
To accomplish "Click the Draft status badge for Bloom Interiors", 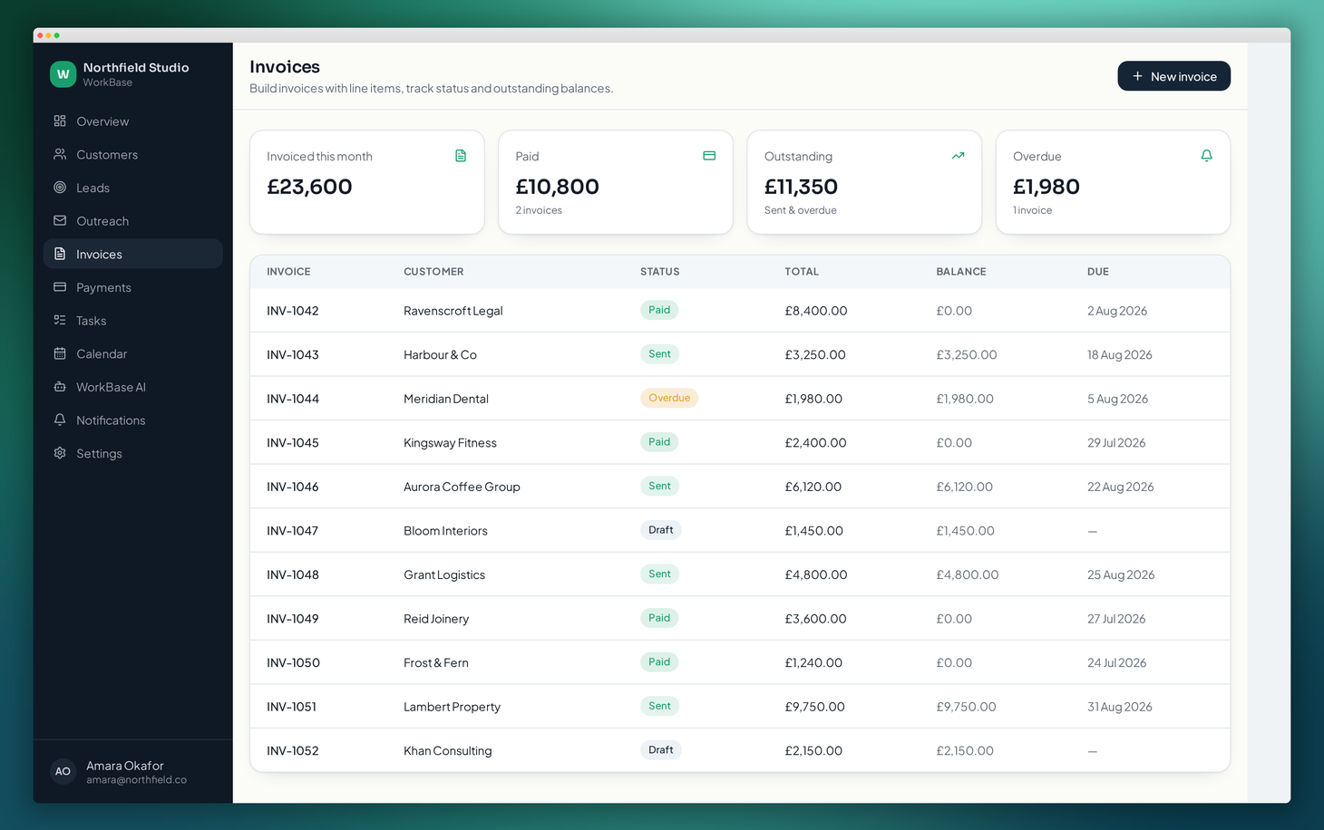I will pos(660,530).
